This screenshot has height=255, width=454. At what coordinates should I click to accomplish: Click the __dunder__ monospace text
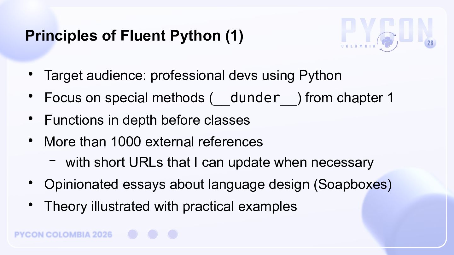255,98
